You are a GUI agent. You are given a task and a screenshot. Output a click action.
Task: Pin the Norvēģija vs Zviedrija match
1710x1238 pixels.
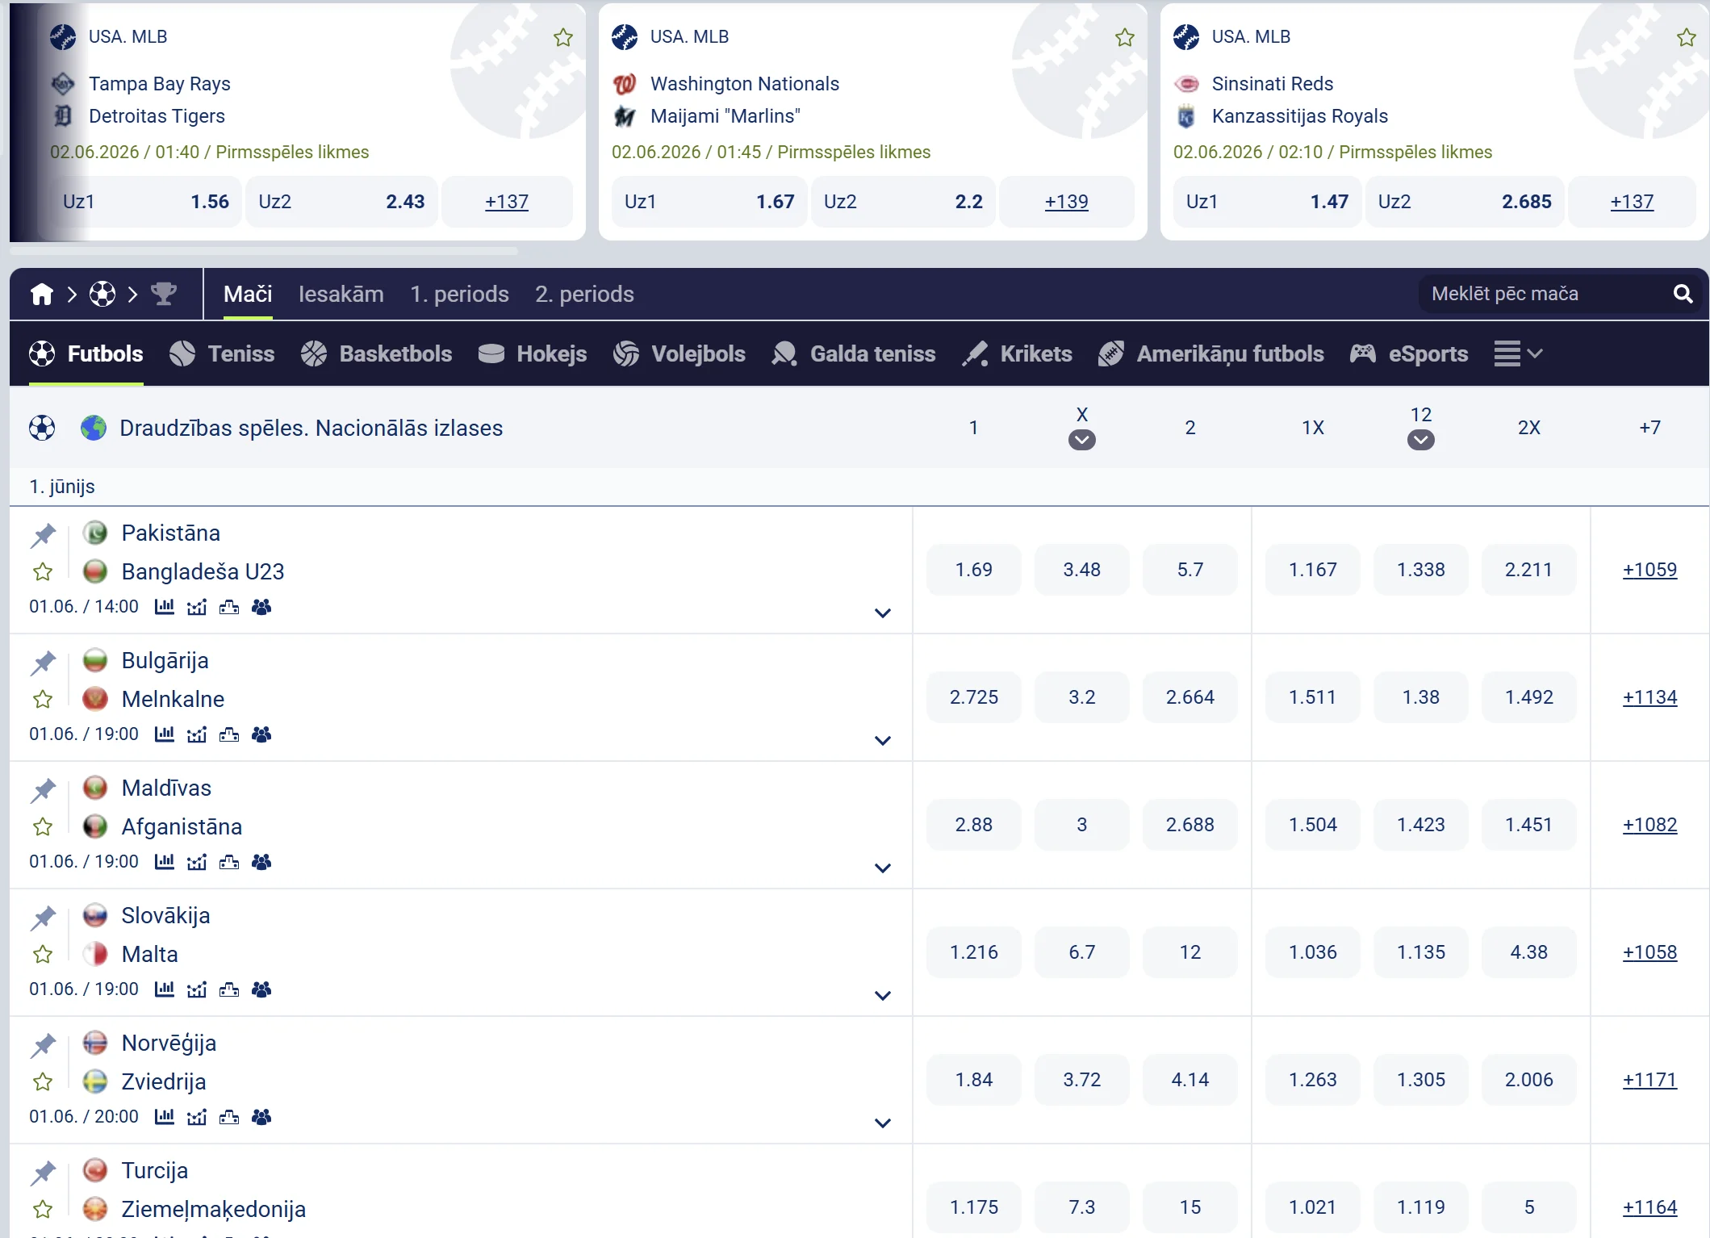[x=44, y=1044]
